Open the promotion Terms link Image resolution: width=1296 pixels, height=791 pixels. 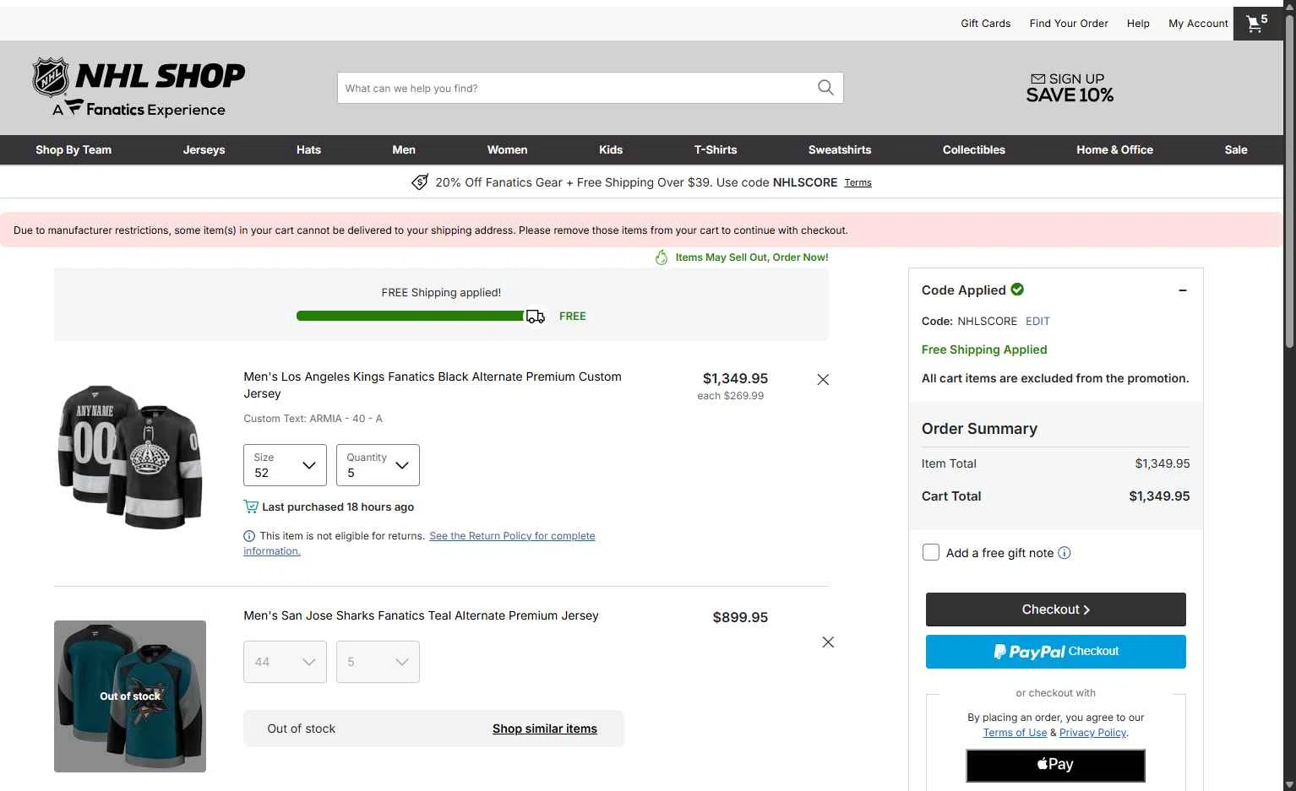click(858, 182)
